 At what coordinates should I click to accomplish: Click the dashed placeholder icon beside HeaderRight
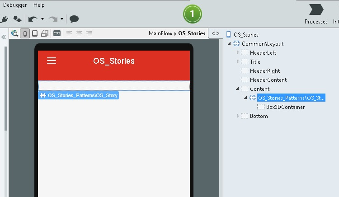click(x=245, y=70)
